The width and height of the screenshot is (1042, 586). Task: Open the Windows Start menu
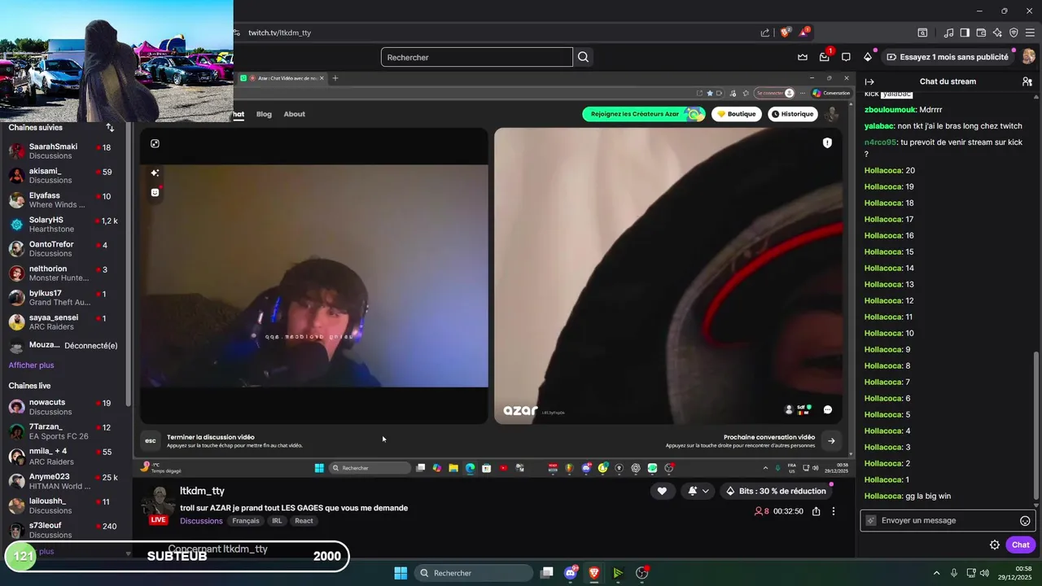point(401,573)
